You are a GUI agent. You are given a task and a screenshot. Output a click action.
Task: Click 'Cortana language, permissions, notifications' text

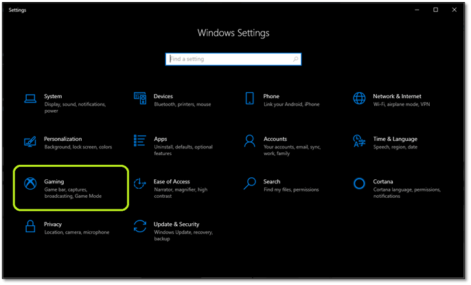pos(407,193)
